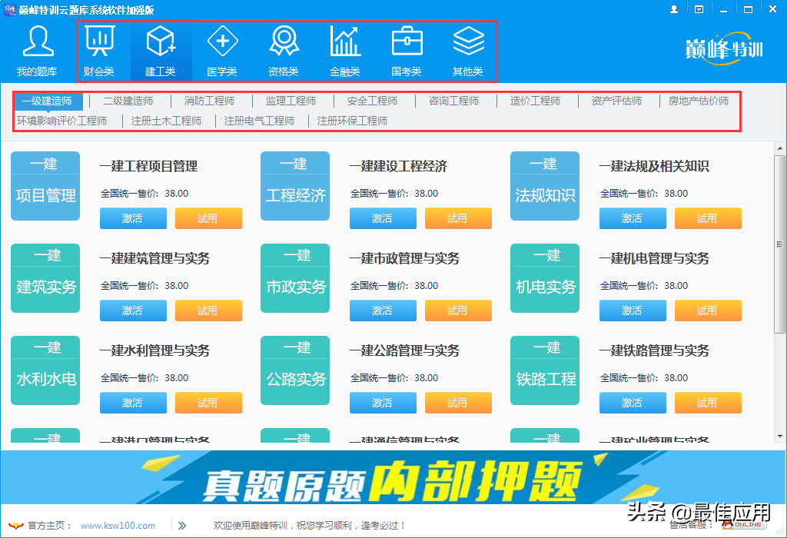This screenshot has width=787, height=538.
Task: Click the course list scrollbar up arrow
Action: pyautogui.click(x=779, y=148)
